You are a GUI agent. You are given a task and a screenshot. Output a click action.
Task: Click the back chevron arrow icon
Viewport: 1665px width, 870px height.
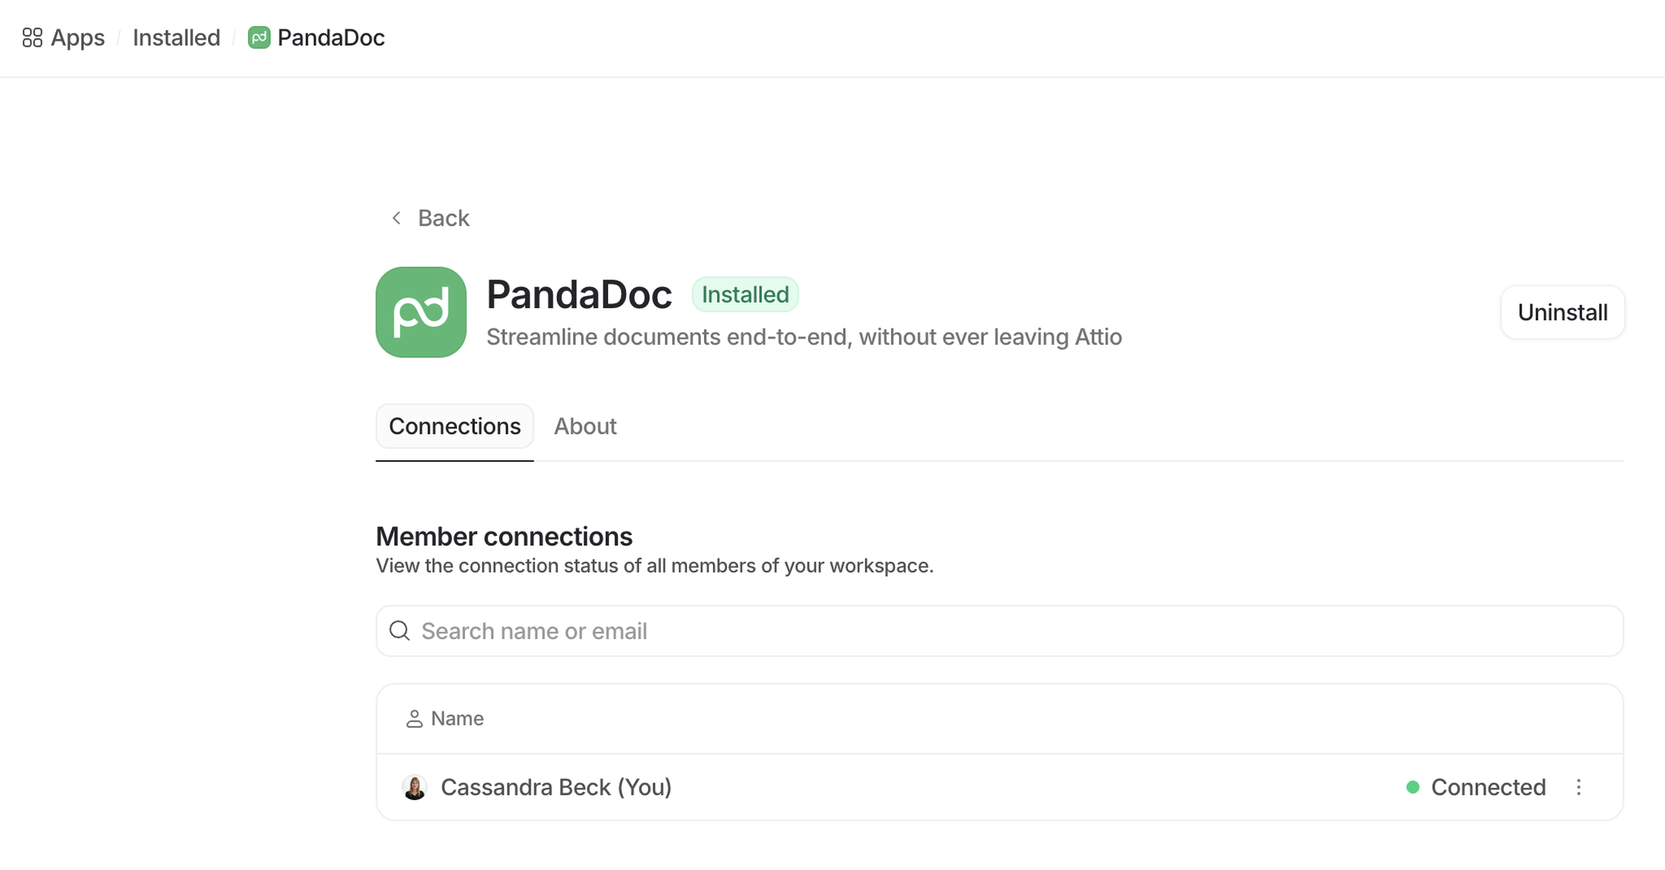(x=396, y=219)
